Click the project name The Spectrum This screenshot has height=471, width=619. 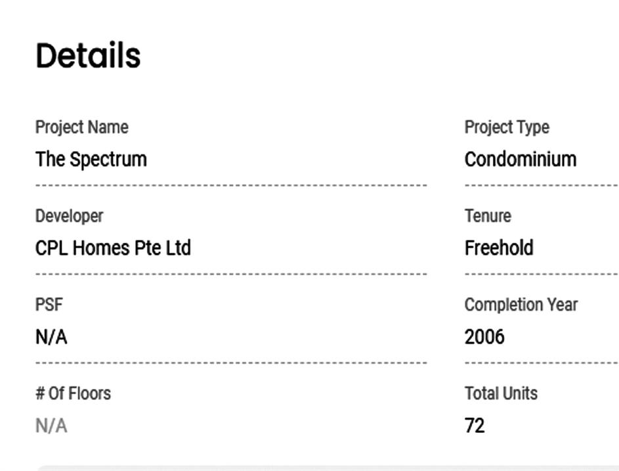(91, 160)
